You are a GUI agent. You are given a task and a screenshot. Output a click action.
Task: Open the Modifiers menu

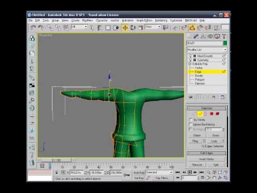(x=87, y=20)
